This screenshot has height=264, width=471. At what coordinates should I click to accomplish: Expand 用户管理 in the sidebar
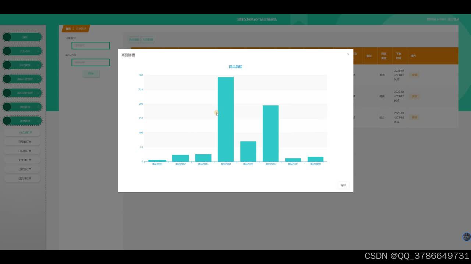tap(22, 65)
